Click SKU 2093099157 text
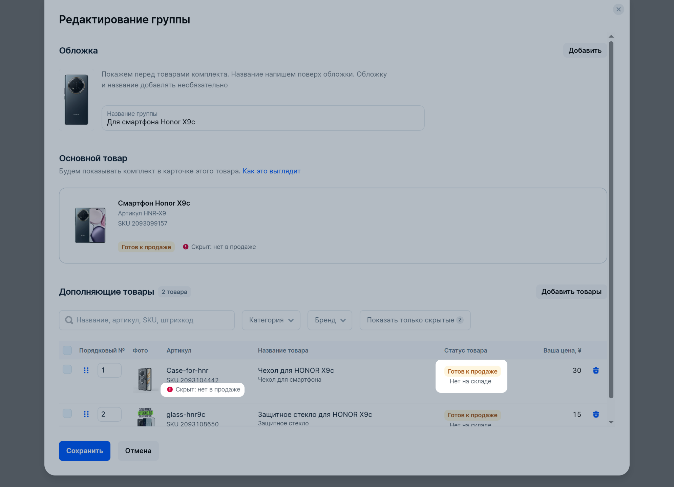Viewport: 674px width, 487px height. pos(143,224)
